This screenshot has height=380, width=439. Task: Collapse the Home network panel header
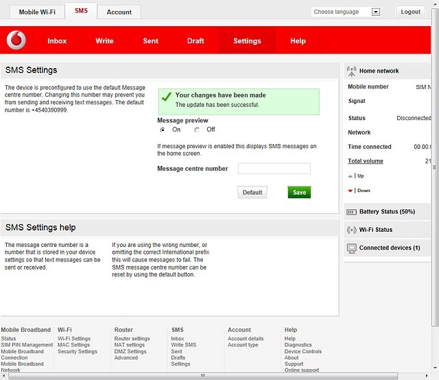coord(387,71)
